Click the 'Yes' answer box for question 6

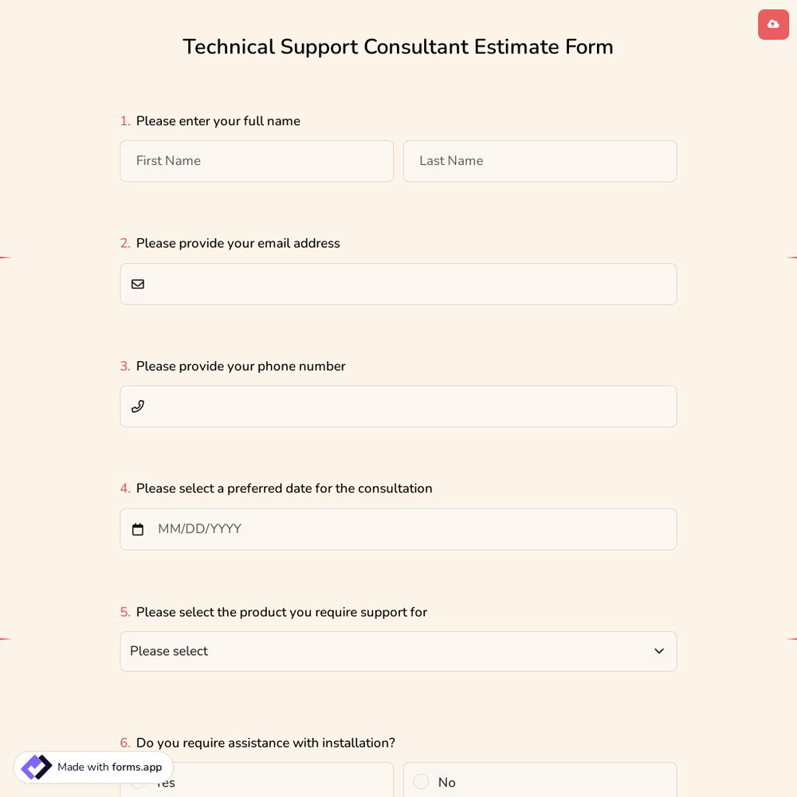[257, 783]
